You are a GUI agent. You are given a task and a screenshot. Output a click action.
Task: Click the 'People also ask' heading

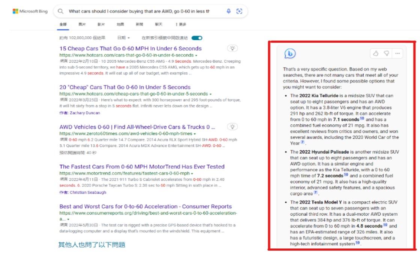[x=92, y=245]
